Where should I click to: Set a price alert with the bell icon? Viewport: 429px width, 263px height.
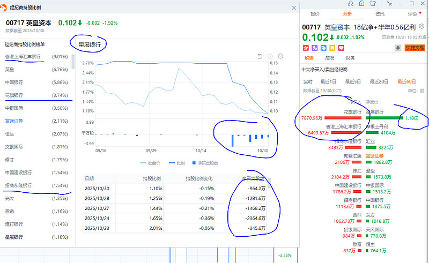coord(398,48)
